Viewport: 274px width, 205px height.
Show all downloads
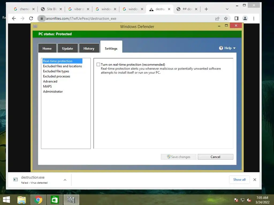pos(239,180)
